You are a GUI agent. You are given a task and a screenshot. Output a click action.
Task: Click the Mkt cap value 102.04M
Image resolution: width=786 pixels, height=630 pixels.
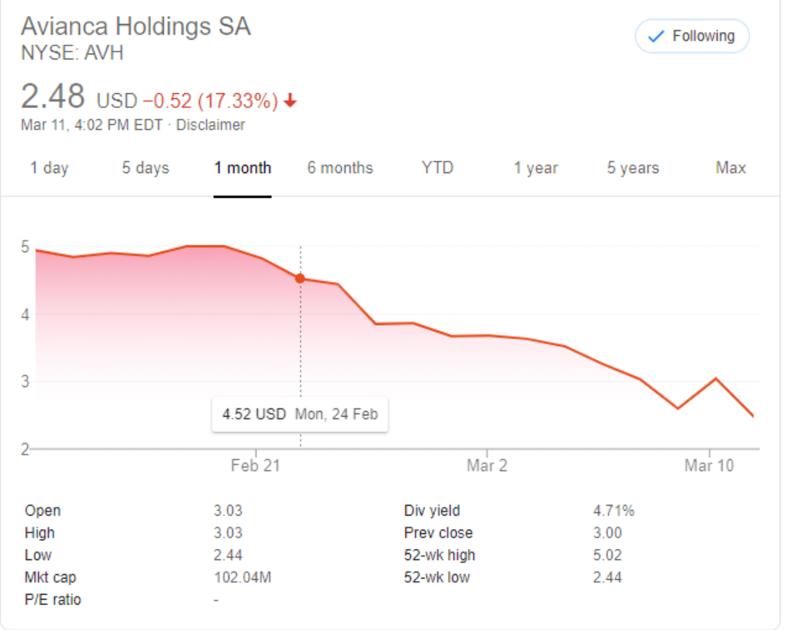(x=242, y=578)
